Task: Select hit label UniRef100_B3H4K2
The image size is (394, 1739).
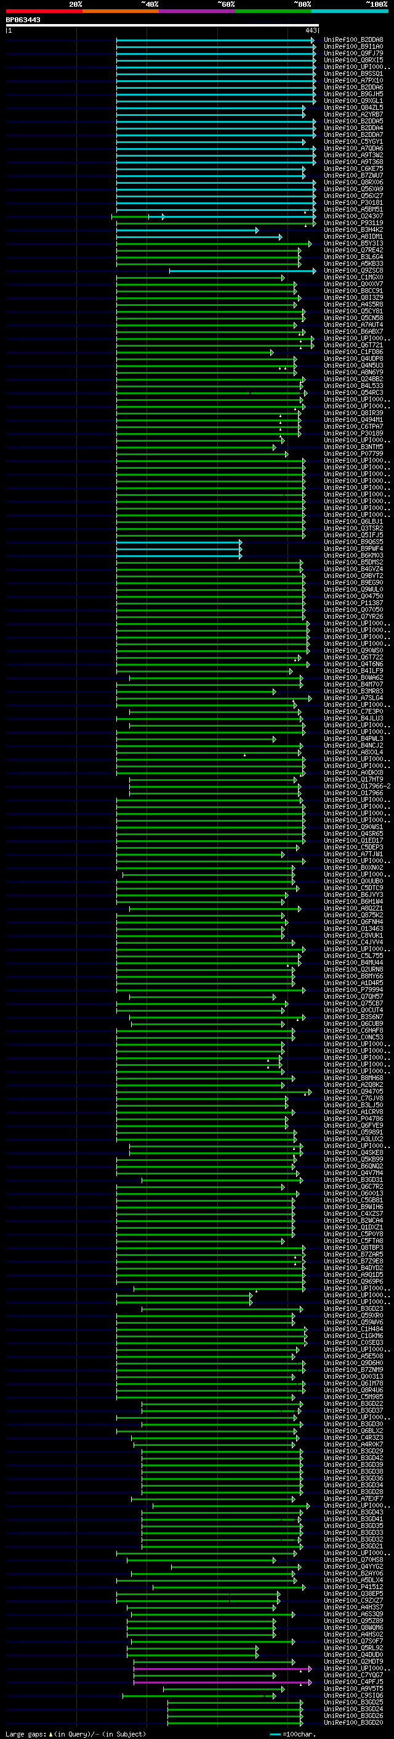Action: [x=353, y=229]
